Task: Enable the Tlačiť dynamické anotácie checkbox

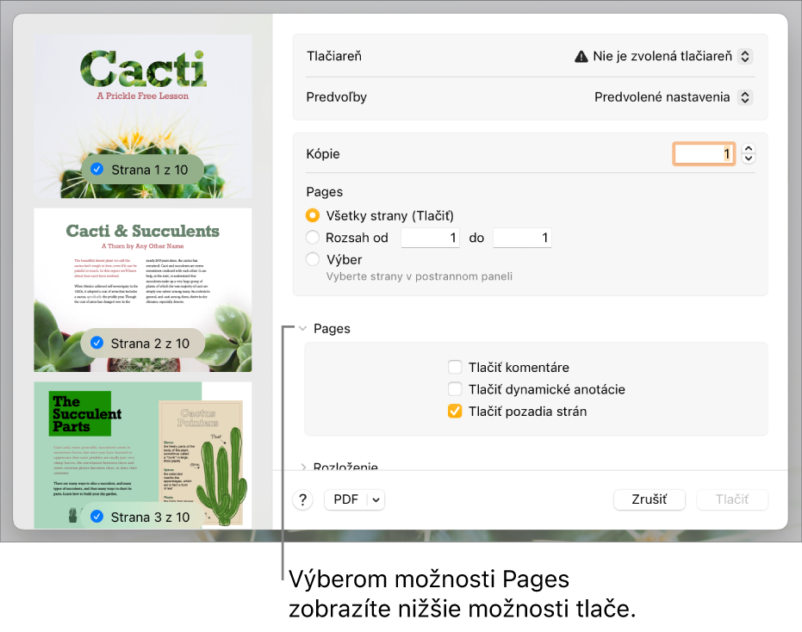Action: (455, 389)
